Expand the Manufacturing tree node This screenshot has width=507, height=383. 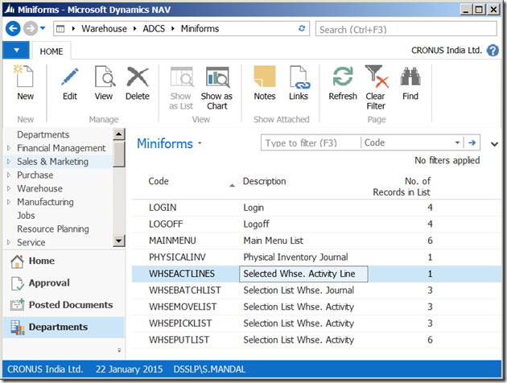[9, 202]
